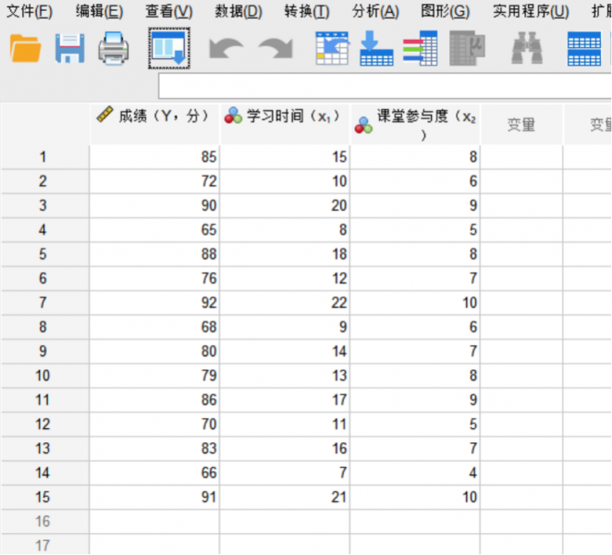Save the dataset using the floppy disk icon
The width and height of the screenshot is (612, 555).
click(70, 48)
